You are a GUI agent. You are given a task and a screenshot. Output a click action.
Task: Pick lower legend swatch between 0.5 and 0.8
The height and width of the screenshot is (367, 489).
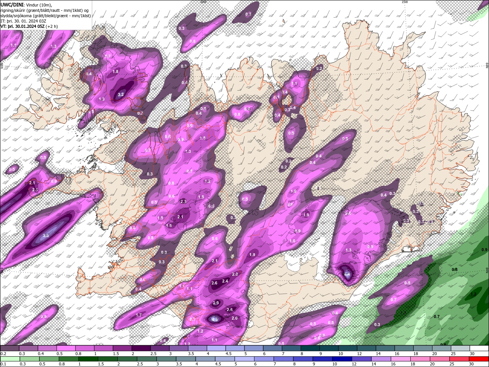pyautogui.click(x=49, y=359)
